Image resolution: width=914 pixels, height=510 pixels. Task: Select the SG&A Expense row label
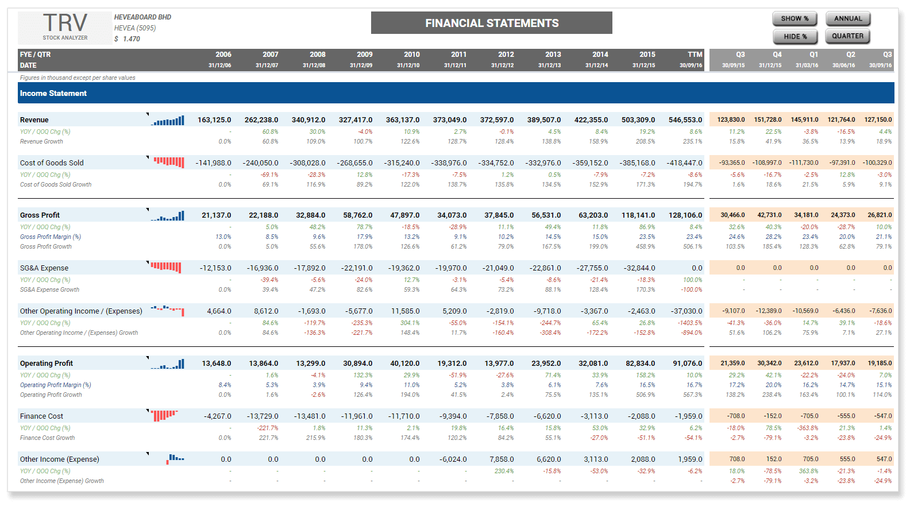click(x=44, y=268)
